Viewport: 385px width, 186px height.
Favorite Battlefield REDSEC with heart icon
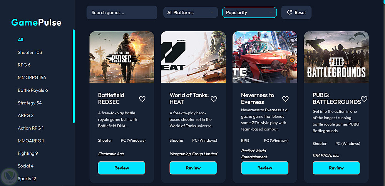[142, 99]
